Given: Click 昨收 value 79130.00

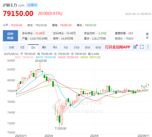Looking at the screenshot, I should (x=41, y=25).
